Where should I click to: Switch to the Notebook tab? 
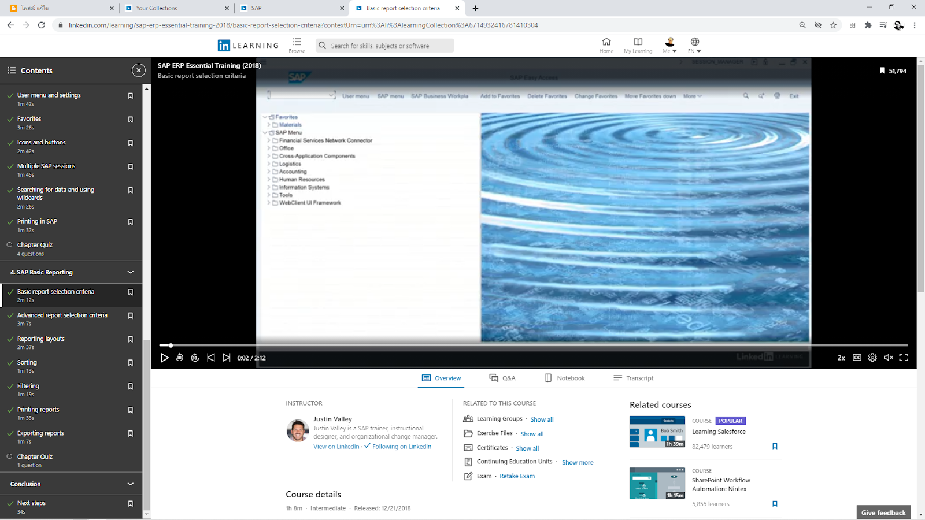click(565, 378)
